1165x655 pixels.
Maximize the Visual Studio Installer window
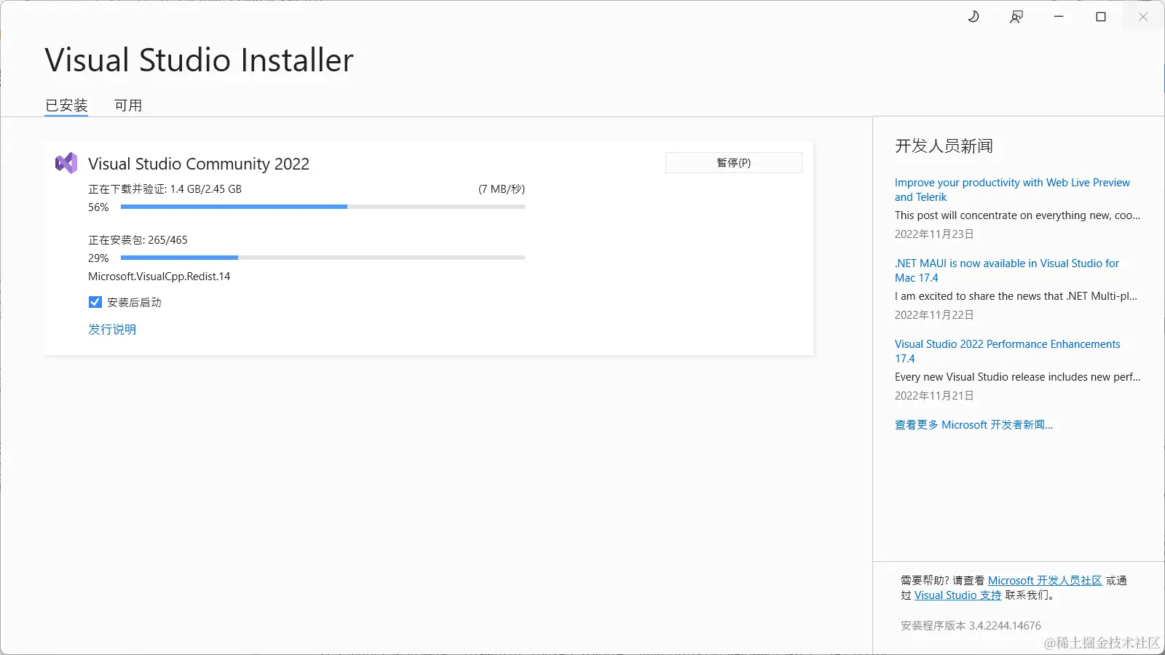[x=1101, y=17]
